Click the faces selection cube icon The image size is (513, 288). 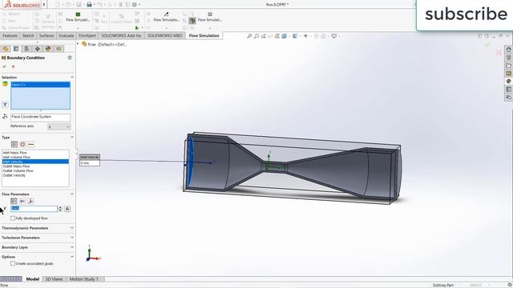(5, 84)
